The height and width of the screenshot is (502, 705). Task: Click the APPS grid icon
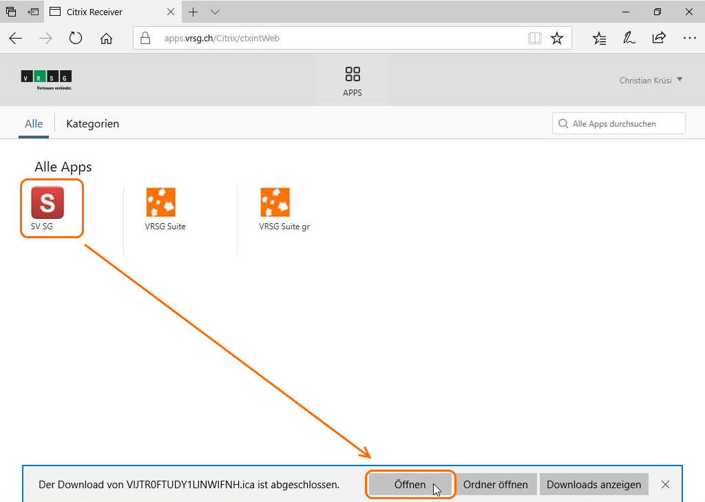point(352,74)
